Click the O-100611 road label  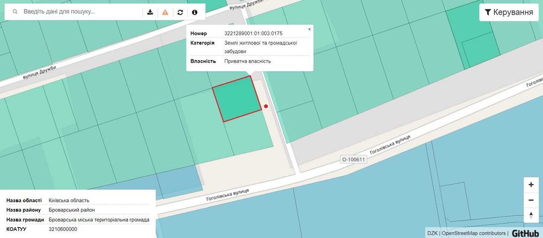tap(353, 160)
